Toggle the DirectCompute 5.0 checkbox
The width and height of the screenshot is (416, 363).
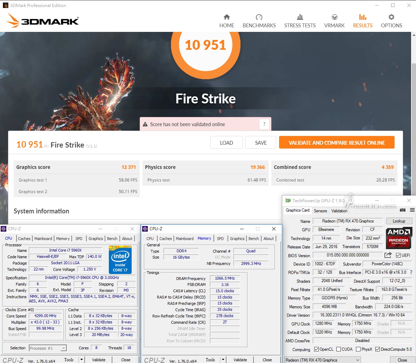point(377,349)
